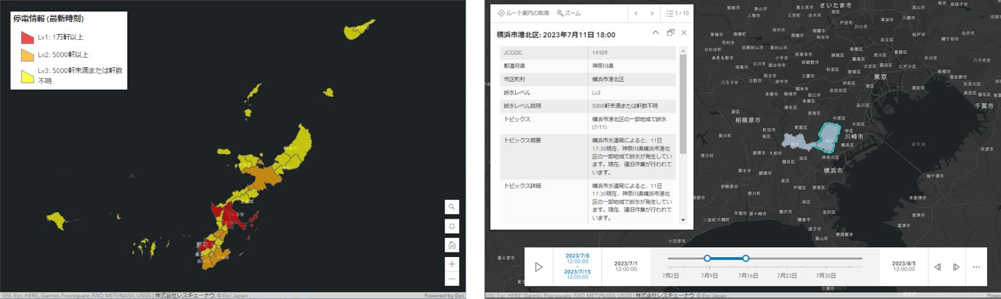1001x299 pixels.
Task: Play the time slider animation
Action: (x=538, y=267)
